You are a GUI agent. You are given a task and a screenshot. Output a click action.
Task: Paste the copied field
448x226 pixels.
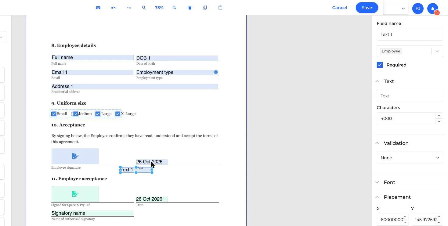(x=220, y=8)
